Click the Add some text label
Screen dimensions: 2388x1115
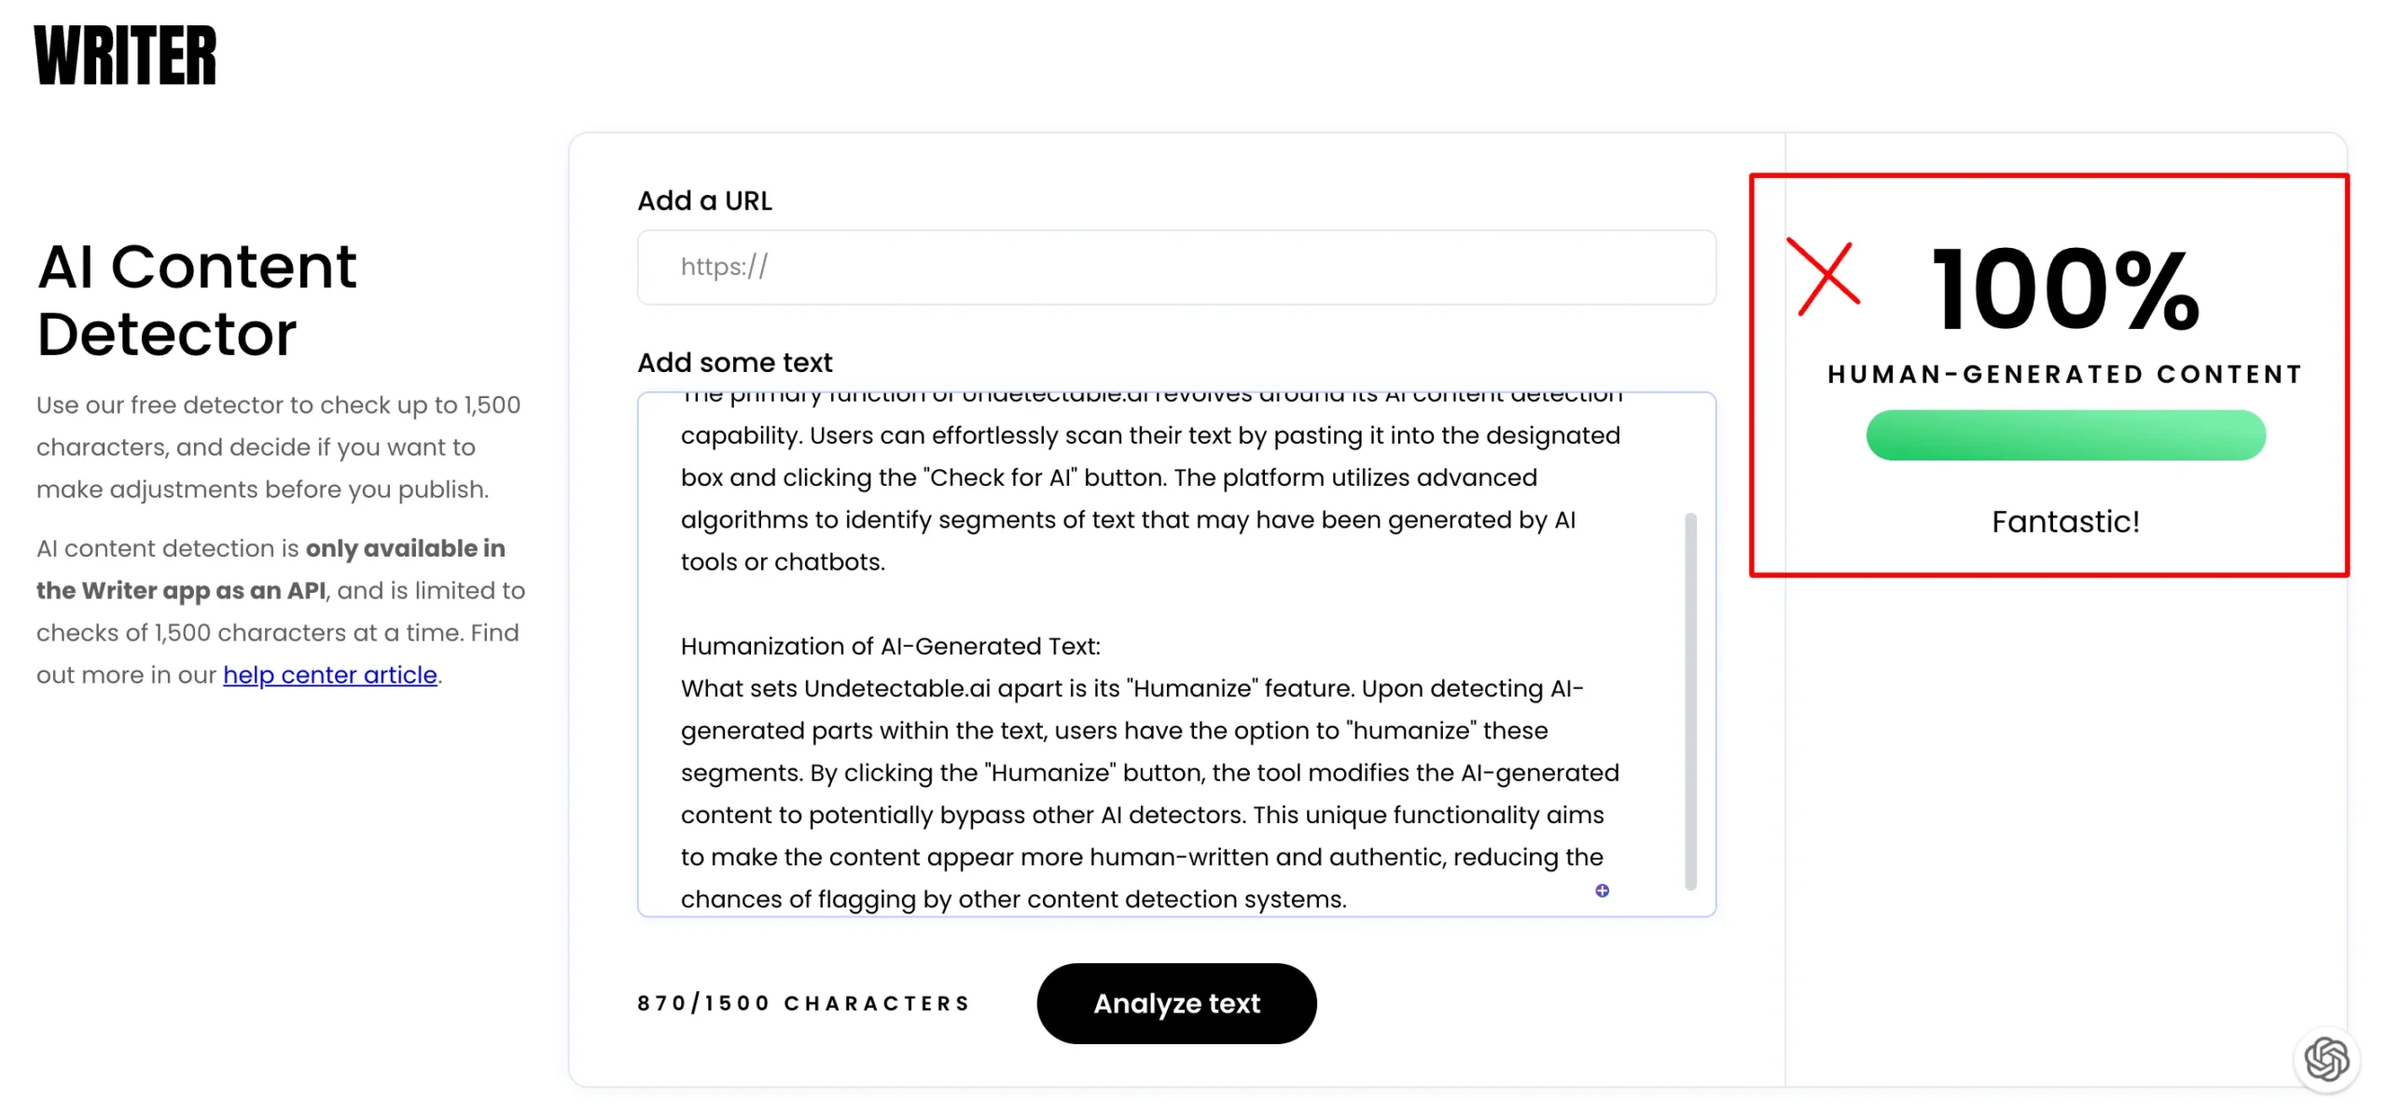click(735, 362)
